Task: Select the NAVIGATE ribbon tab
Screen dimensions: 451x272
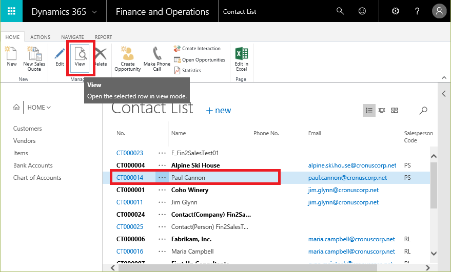Action: coord(72,37)
